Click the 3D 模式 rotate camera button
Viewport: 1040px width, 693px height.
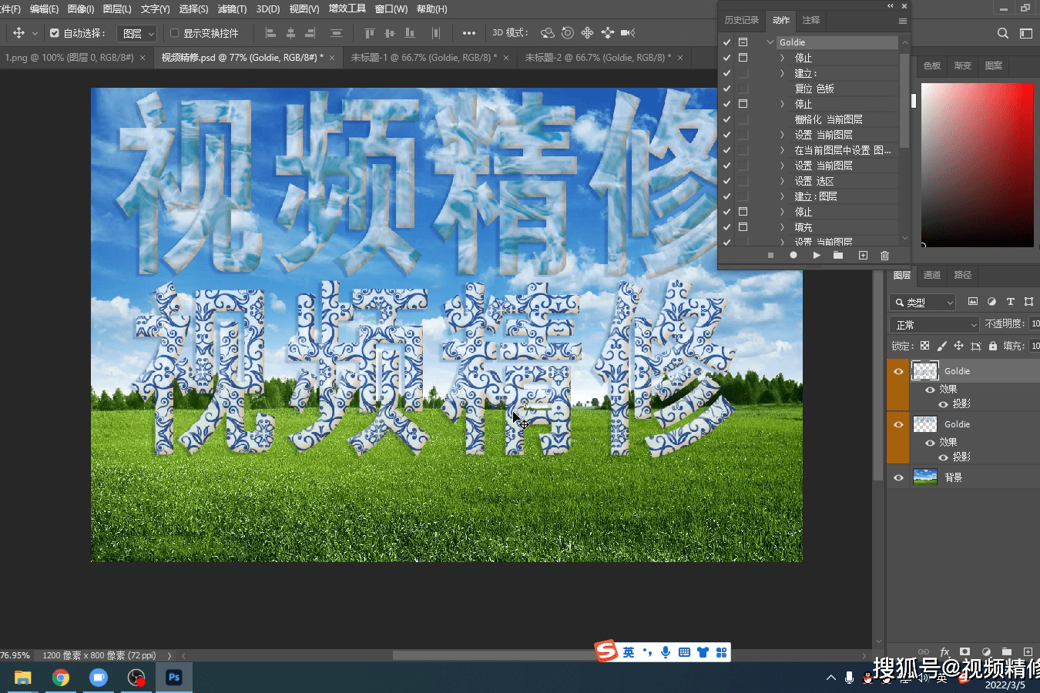[x=550, y=32]
